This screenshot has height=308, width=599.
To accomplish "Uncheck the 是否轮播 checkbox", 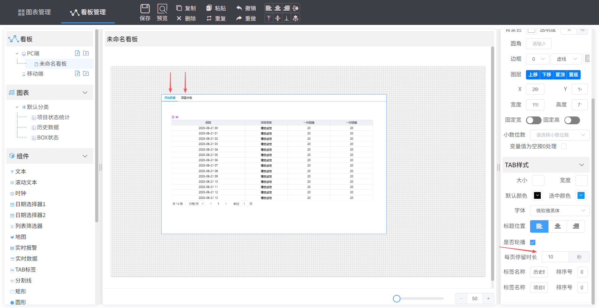I will coord(533,242).
